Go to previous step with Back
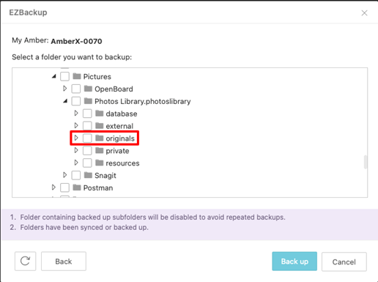Screen dimensions: 378x282 pos(64,261)
